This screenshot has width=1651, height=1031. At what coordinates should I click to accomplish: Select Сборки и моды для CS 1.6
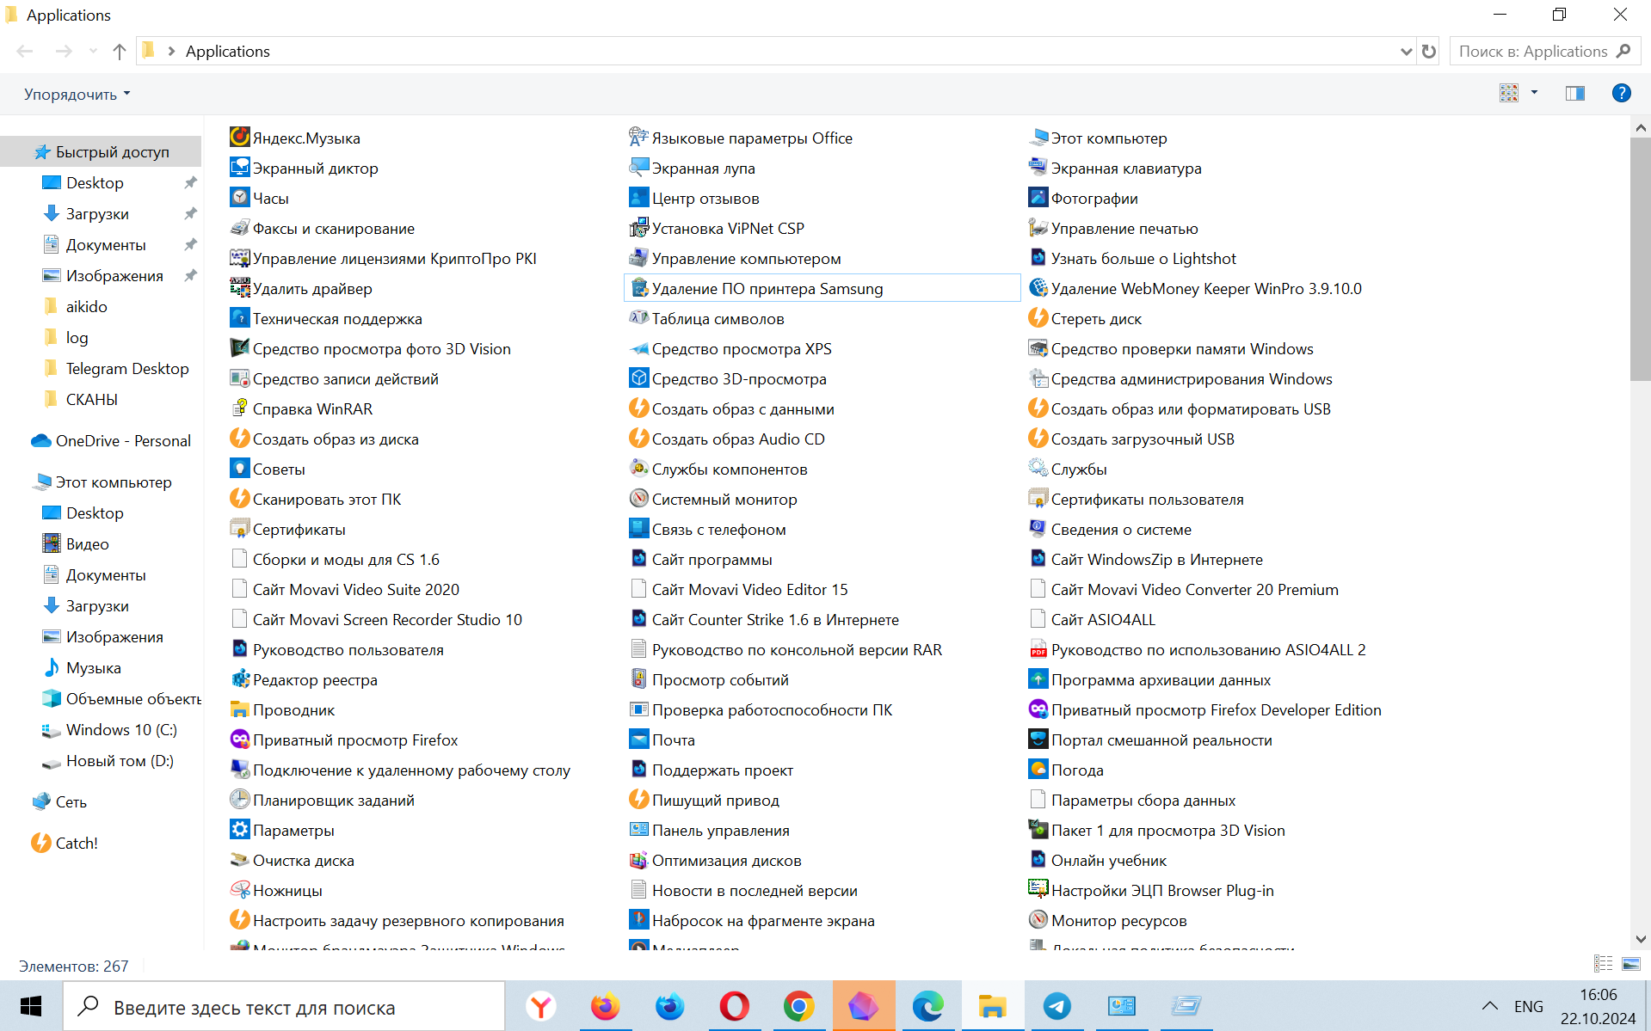coord(335,559)
